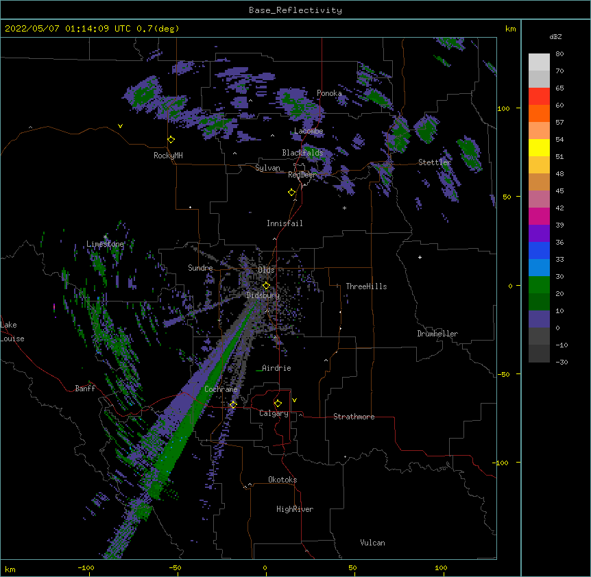Click the Banff label on the map

[x=85, y=389]
